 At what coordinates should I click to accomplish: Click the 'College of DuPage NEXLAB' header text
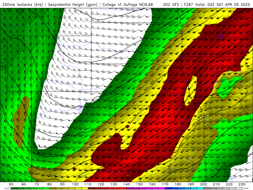(x=128, y=5)
